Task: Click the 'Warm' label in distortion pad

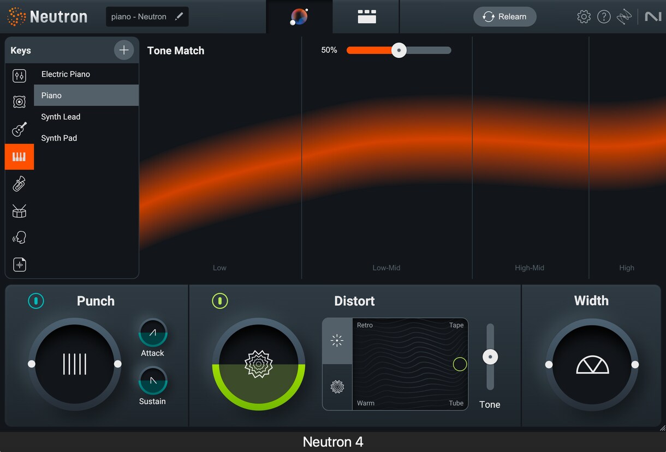Action: 366,403
